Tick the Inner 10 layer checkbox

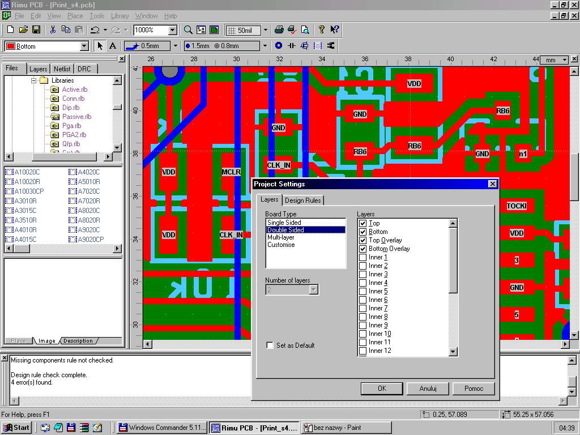363,334
